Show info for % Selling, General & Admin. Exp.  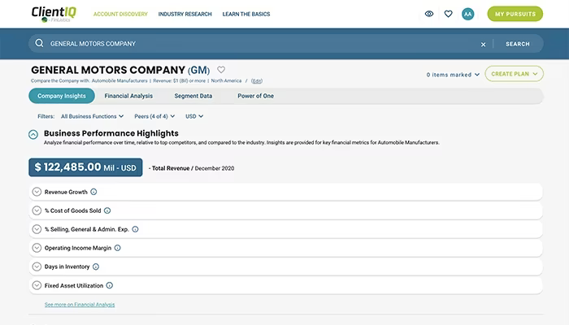point(135,229)
